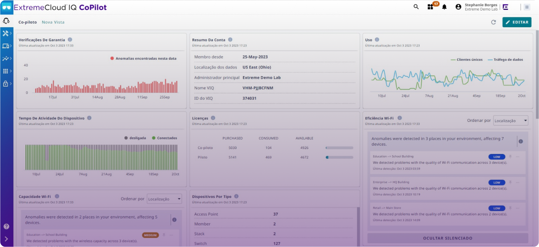Open the app launcher grid top-right

coord(527,7)
